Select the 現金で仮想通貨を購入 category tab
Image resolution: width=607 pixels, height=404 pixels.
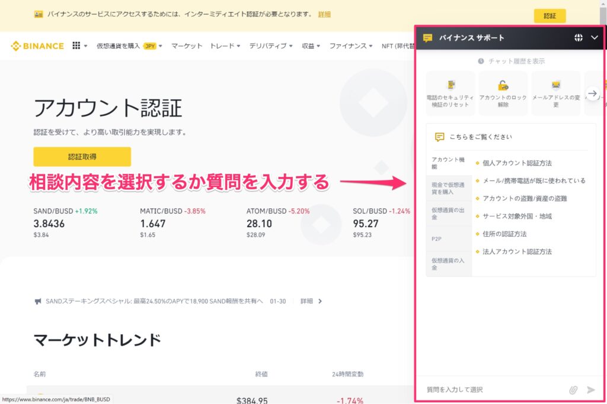449,188
